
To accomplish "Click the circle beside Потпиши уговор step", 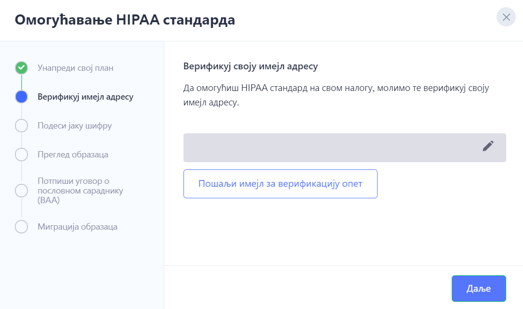I will coord(21,190).
